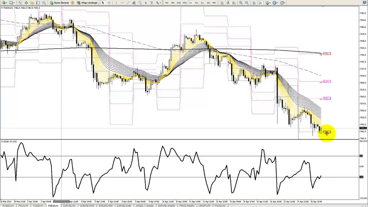The image size is (368, 207).
Task: Select the Cursor arrow tool
Action: [103, 3]
